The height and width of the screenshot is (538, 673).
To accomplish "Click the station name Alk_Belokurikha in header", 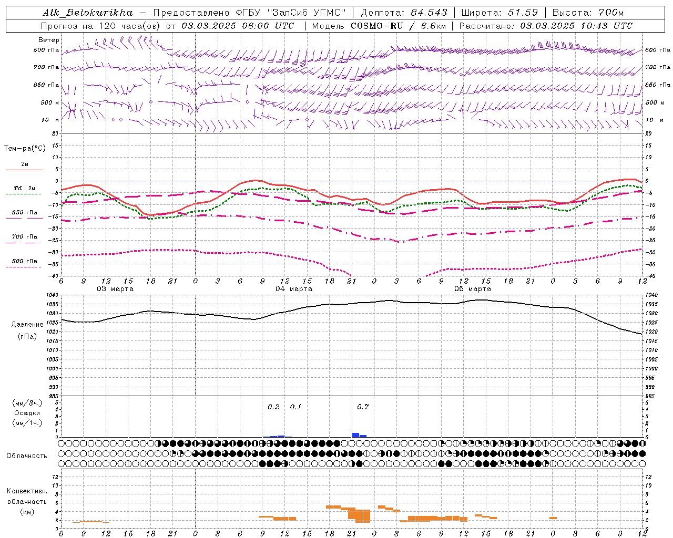I will (x=88, y=13).
